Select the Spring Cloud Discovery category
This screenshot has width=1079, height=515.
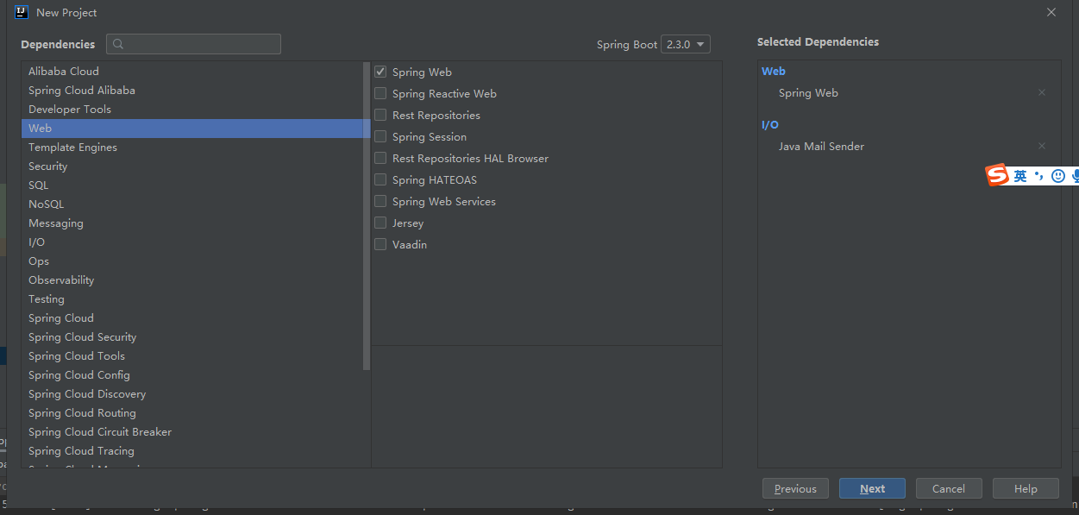[192, 393]
